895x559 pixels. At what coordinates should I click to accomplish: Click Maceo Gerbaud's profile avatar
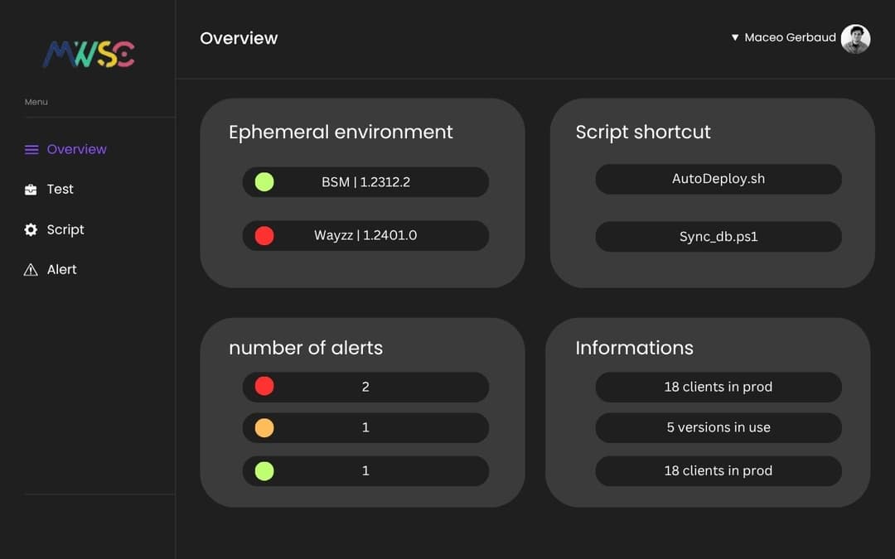[855, 38]
